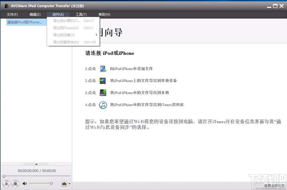Viewport: 287px width, 190px height.
Task: Open the 工具(T) menu
Action: [81, 14]
